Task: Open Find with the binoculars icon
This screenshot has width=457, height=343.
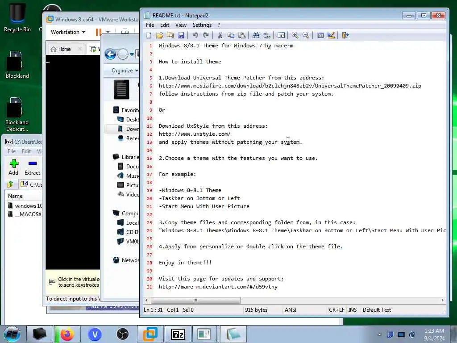Action: (x=256, y=35)
